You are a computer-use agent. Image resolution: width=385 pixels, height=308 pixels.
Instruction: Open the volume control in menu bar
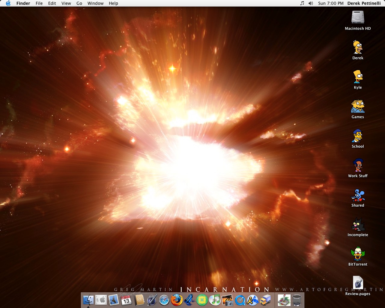point(311,3)
